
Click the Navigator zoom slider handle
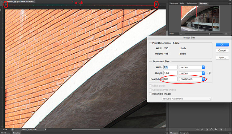[x=210, y=33]
